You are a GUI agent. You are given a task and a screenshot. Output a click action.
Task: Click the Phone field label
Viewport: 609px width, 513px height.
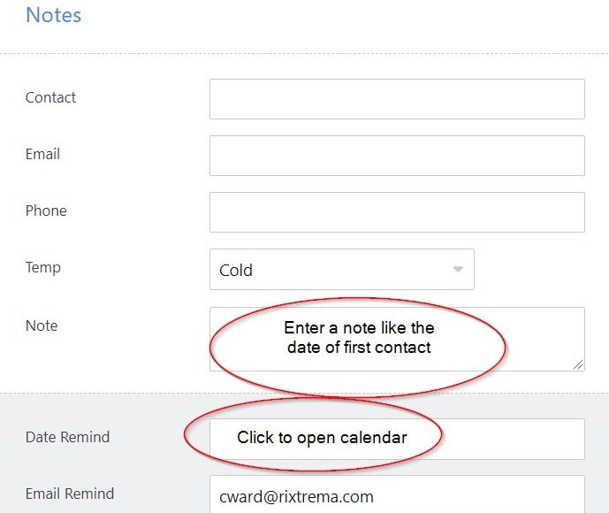[46, 211]
